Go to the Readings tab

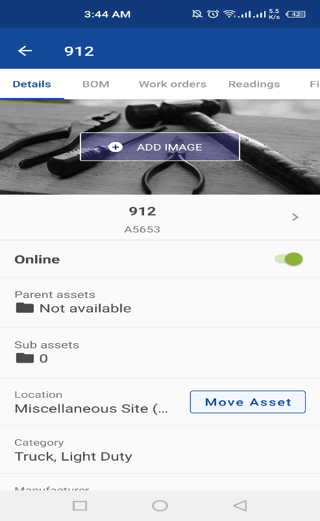tap(254, 84)
